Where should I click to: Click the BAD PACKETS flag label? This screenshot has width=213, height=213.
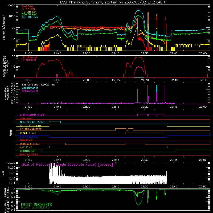coord(29,154)
